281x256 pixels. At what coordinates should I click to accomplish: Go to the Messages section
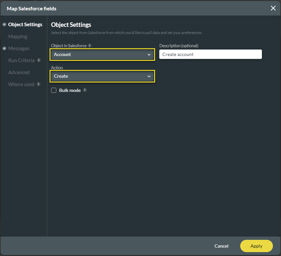click(19, 48)
